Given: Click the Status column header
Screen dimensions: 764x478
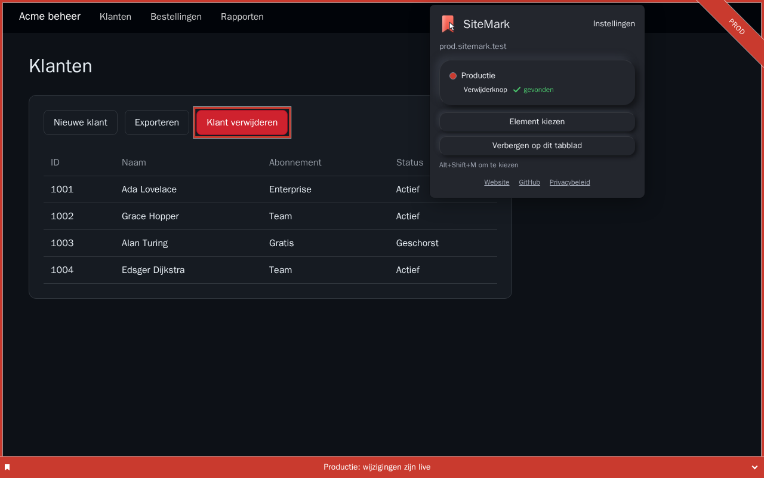Looking at the screenshot, I should tap(409, 163).
